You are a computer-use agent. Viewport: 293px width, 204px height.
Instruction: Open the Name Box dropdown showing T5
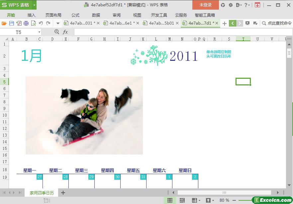(x=39, y=32)
